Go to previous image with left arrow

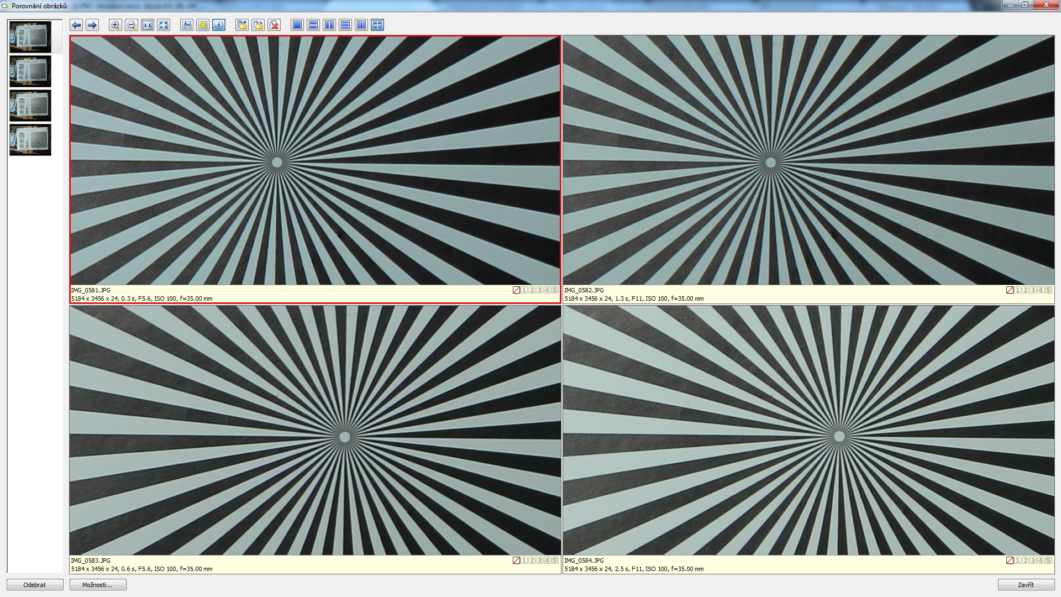76,25
